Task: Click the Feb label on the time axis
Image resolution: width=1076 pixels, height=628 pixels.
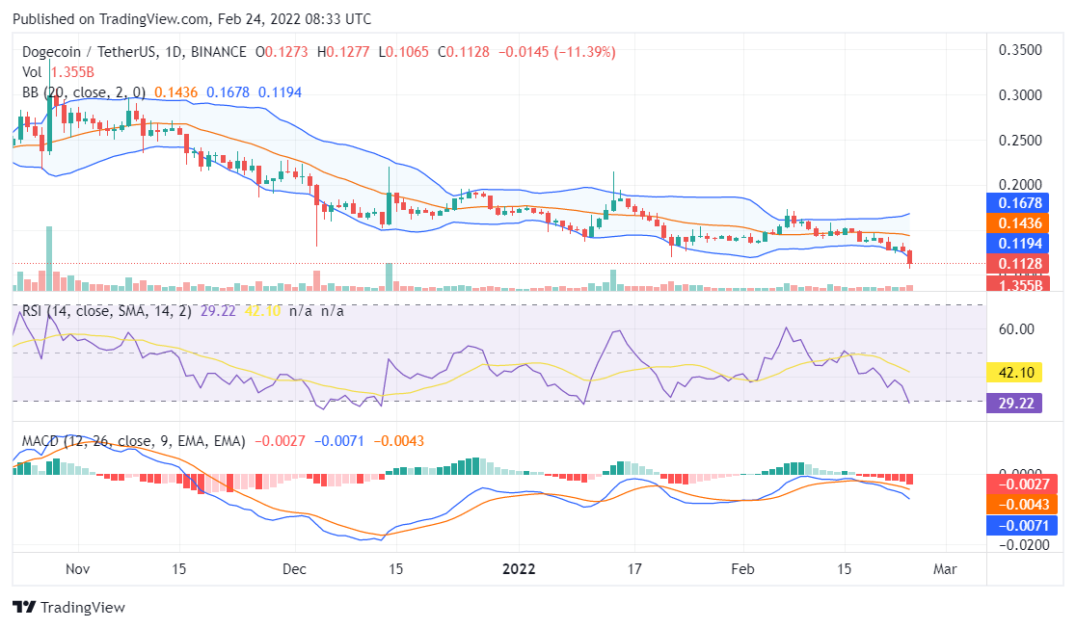Action: click(x=742, y=569)
